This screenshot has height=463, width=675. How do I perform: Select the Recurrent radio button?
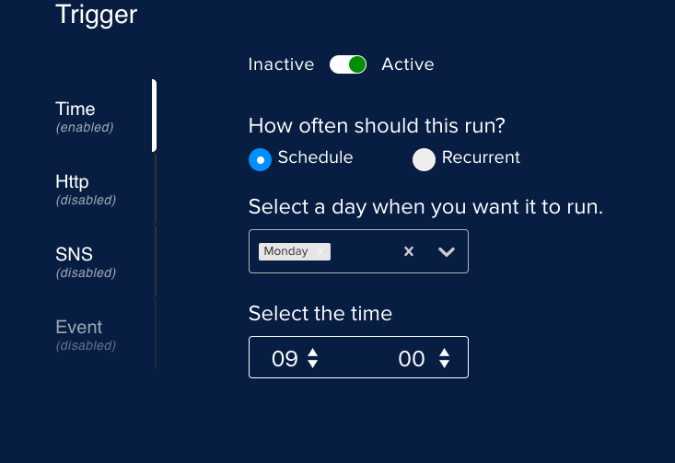[424, 159]
